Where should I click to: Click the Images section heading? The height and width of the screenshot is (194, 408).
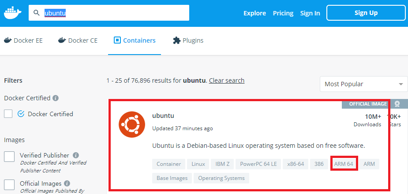pyautogui.click(x=14, y=140)
